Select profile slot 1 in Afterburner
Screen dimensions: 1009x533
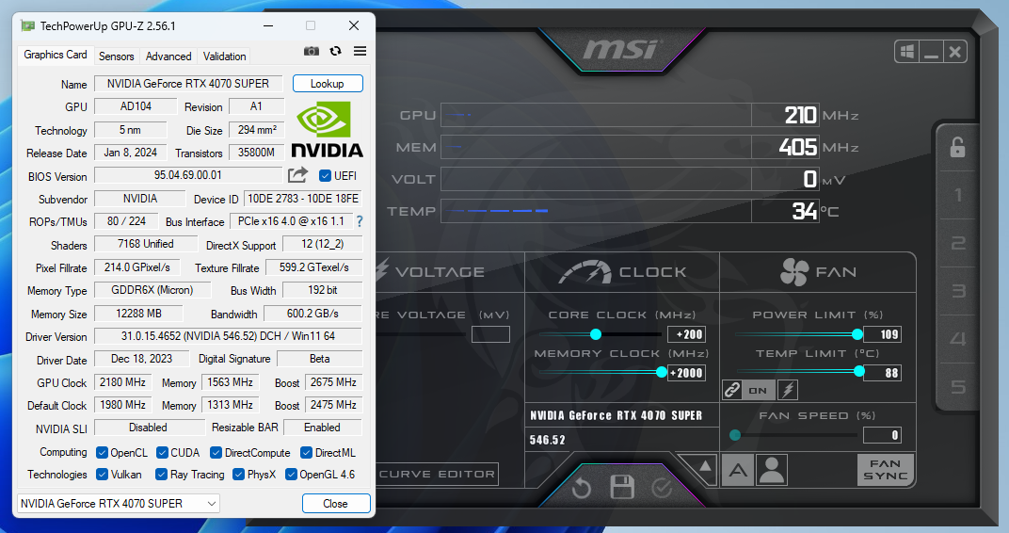click(x=958, y=195)
